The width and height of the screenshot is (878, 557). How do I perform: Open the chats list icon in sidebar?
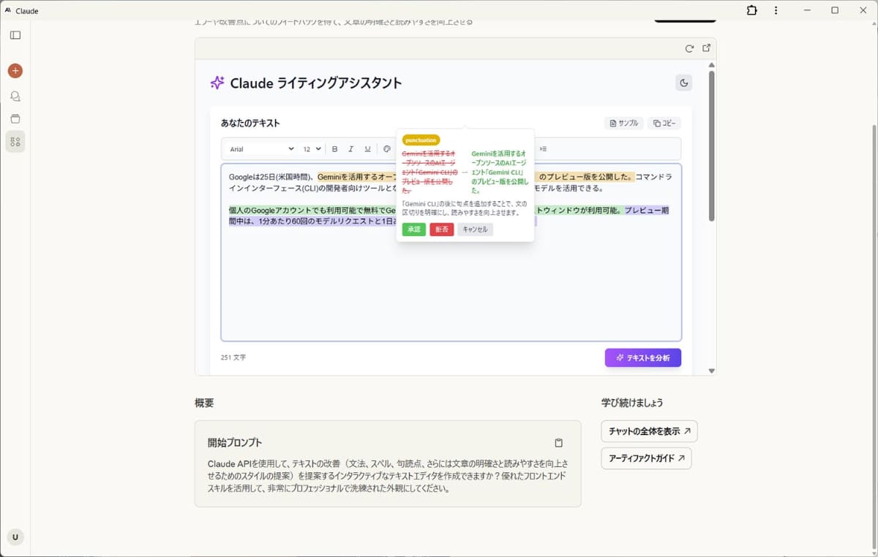15,96
